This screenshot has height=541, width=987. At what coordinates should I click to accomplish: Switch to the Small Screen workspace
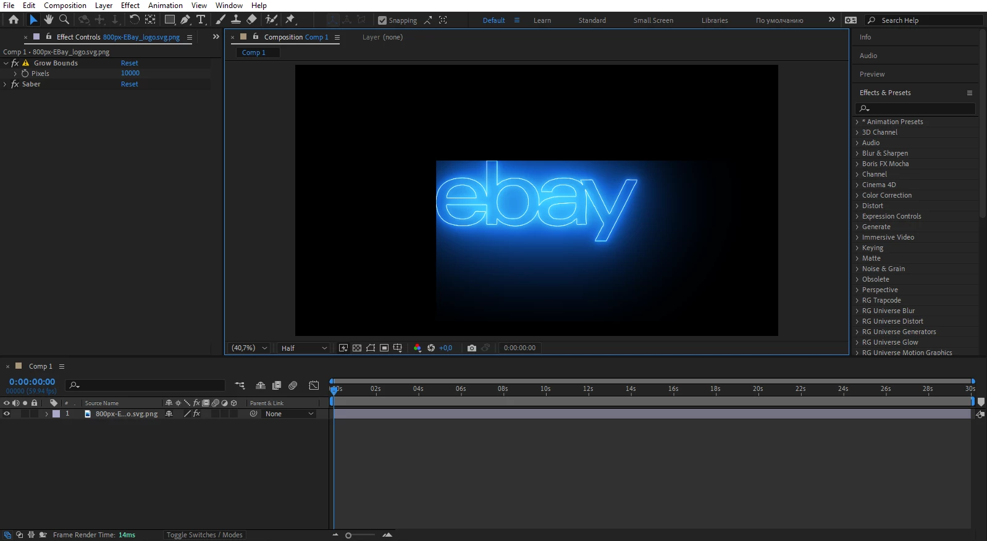point(653,20)
